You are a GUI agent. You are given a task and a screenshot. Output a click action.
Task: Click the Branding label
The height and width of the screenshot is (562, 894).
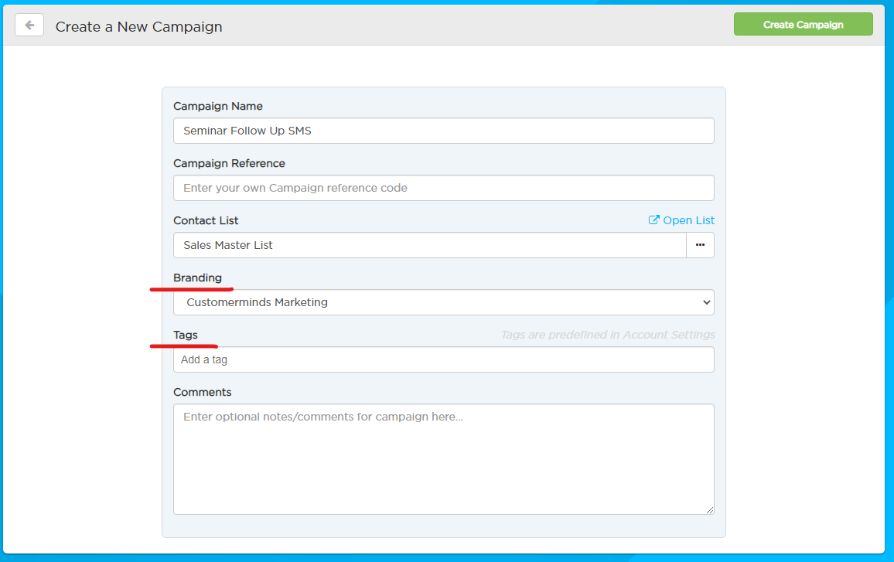coord(197,278)
